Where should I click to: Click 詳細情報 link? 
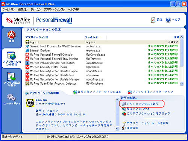[x=132, y=128]
